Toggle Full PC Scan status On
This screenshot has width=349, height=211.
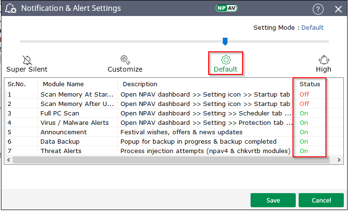[304, 113]
